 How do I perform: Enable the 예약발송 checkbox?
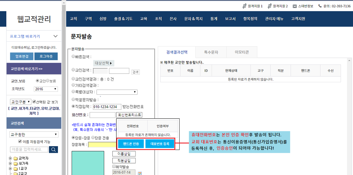(114, 166)
